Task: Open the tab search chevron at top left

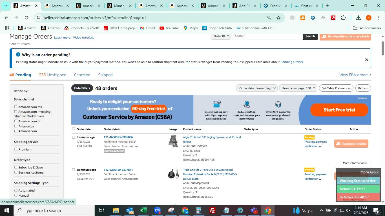Action: click(x=5, y=6)
